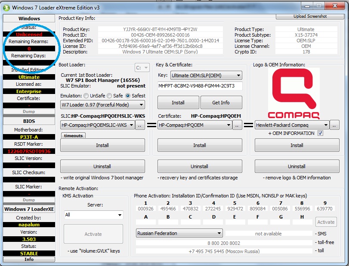Select the Safest emulation radio button
The width and height of the screenshot is (349, 266).
click(x=128, y=96)
